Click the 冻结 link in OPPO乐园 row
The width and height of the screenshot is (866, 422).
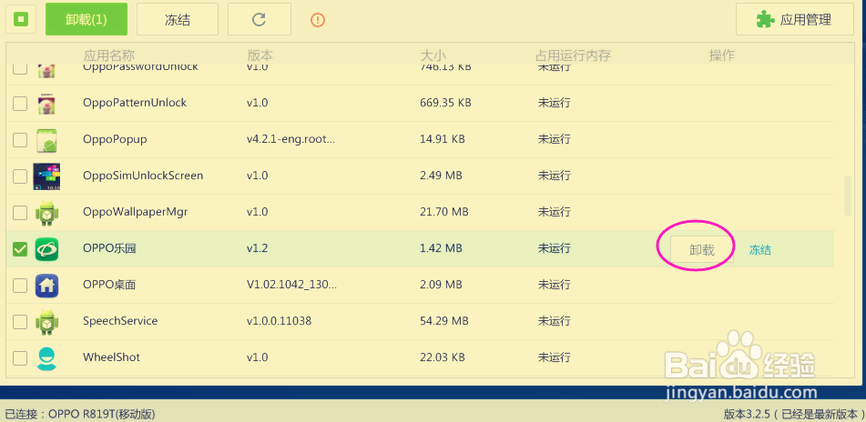(x=760, y=250)
